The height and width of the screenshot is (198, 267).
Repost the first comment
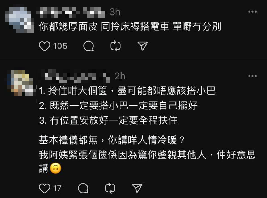click(115, 46)
